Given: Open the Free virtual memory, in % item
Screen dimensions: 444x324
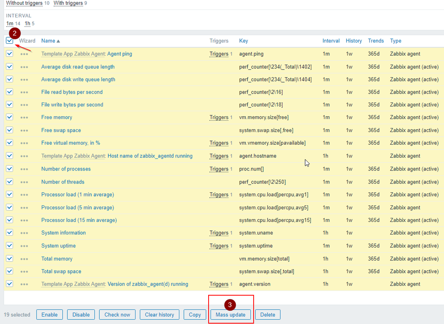Looking at the screenshot, I should [71, 143].
